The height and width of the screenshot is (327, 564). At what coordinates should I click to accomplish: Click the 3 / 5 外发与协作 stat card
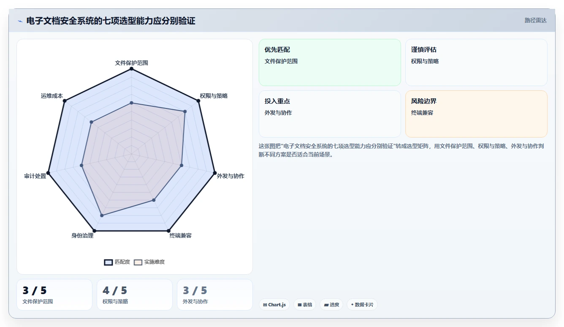click(x=215, y=295)
